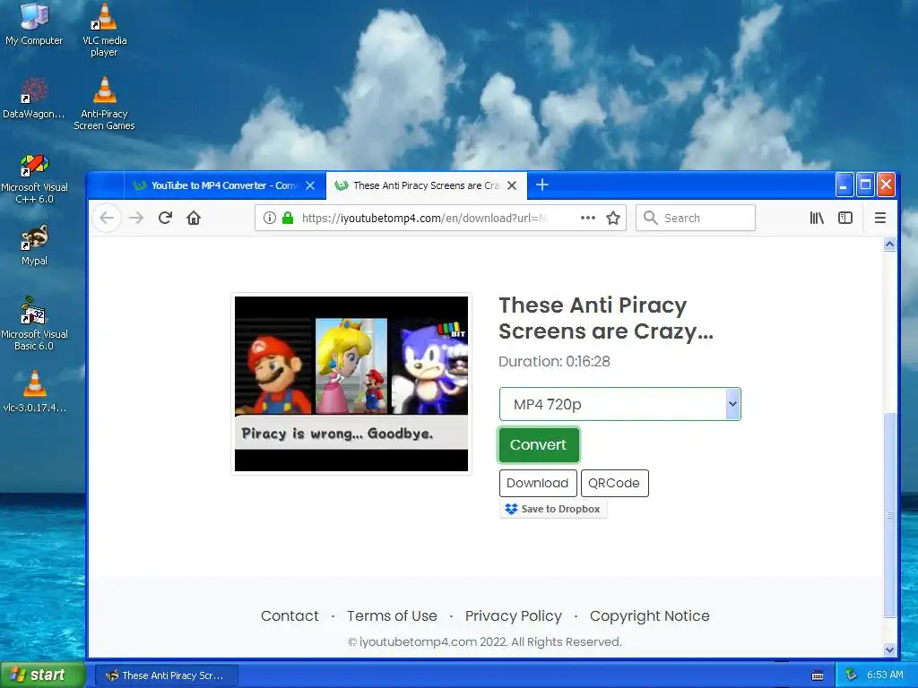
Task: Open the Privacy Policy footer link
Action: (x=514, y=616)
